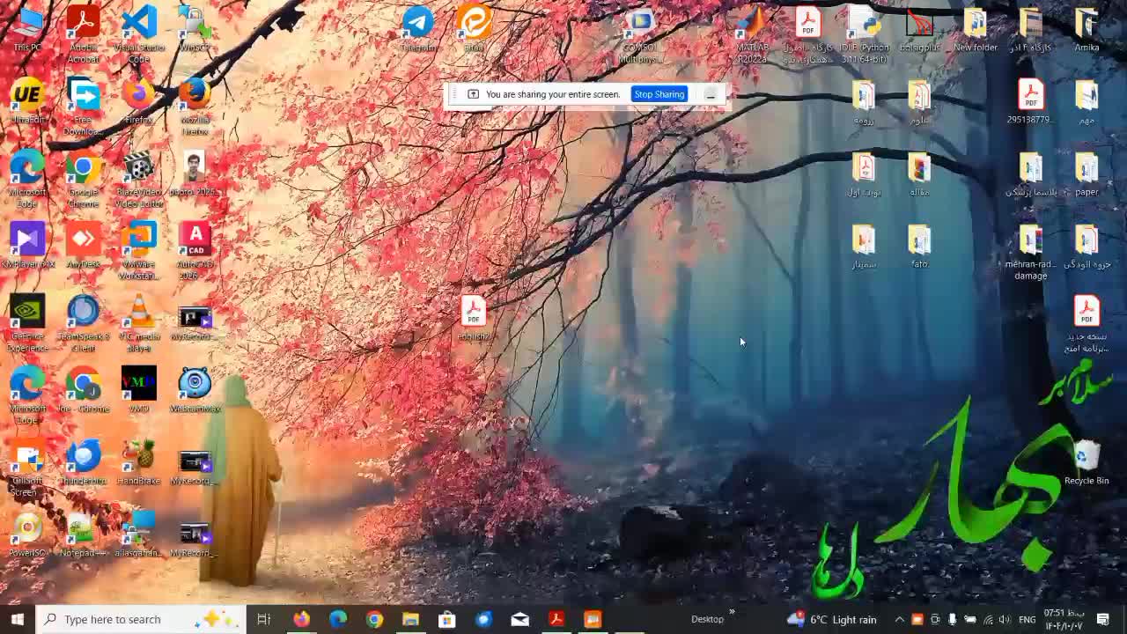Expand the Desktop toolbar chevron
This screenshot has width=1127, height=634.
[x=732, y=613]
